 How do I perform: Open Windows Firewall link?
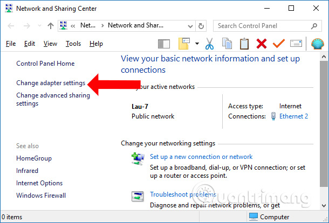click(41, 196)
